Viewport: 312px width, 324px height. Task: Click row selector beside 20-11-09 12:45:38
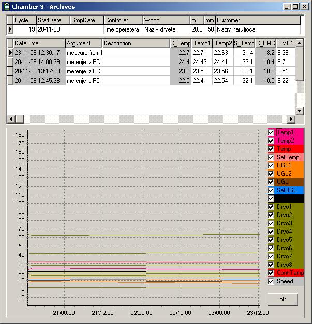point(10,81)
